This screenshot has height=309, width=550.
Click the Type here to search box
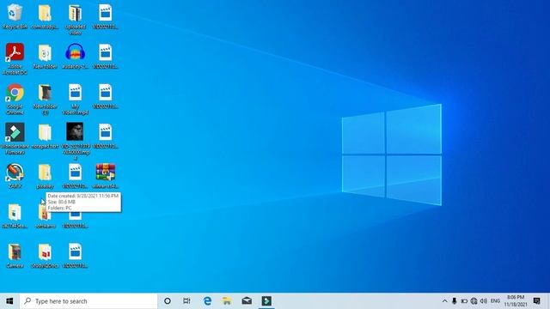pos(89,301)
